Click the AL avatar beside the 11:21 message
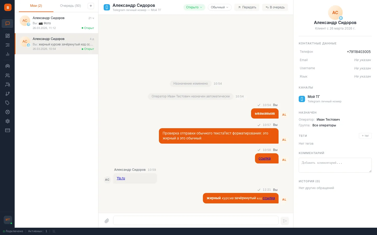377x235 pixels. click(x=284, y=199)
